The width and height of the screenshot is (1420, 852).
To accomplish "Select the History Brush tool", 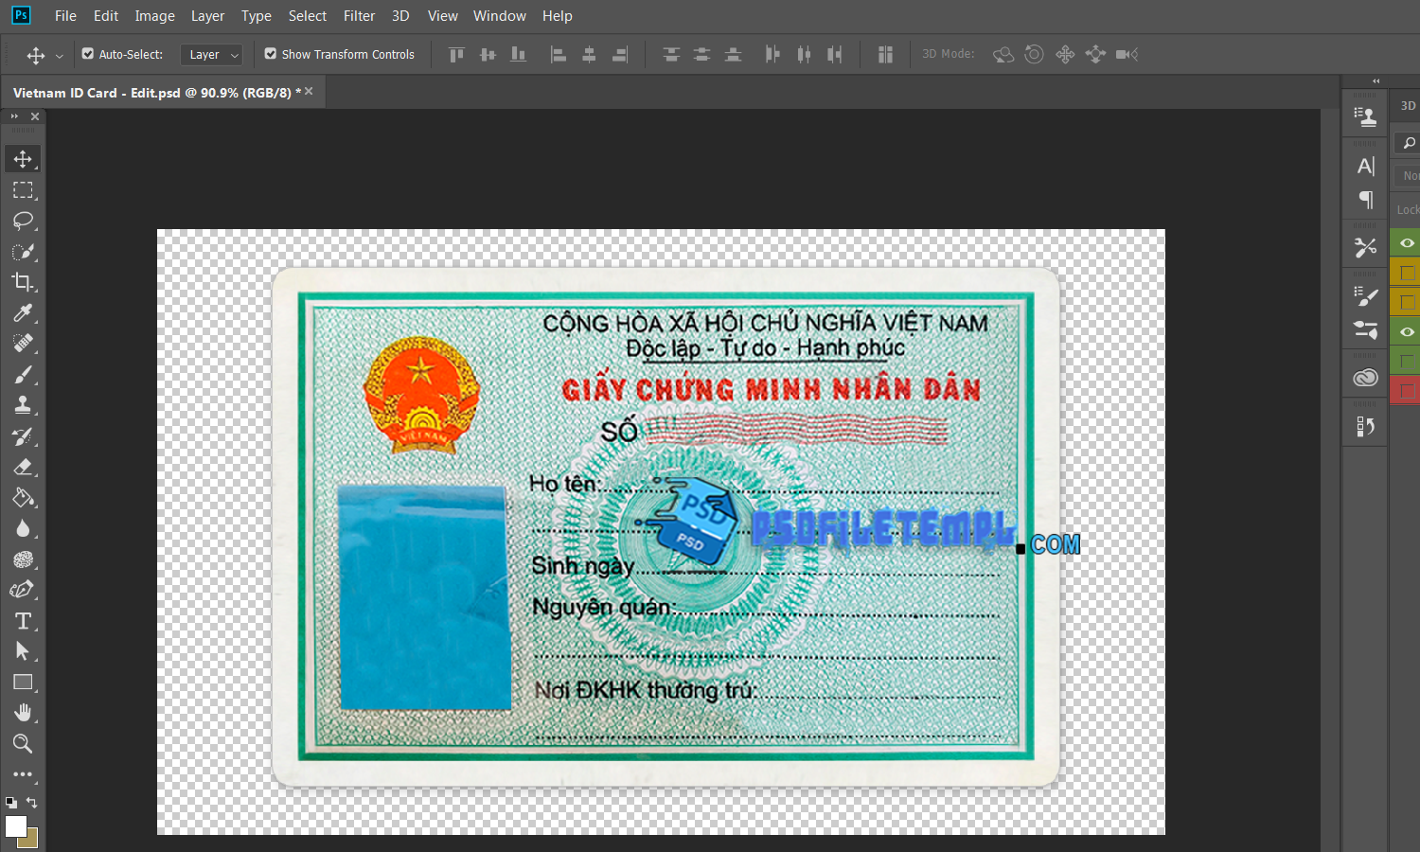I will (23, 436).
